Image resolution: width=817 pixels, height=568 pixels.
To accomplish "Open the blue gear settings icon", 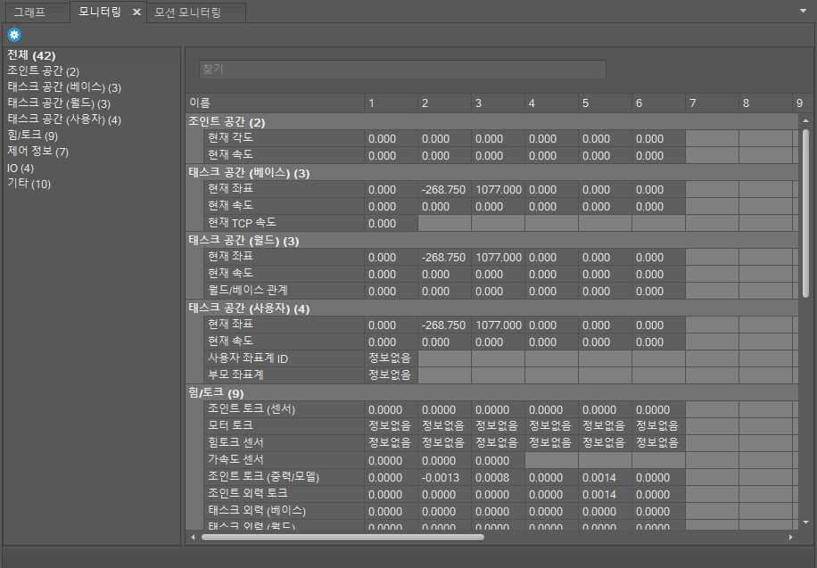I will [13, 34].
